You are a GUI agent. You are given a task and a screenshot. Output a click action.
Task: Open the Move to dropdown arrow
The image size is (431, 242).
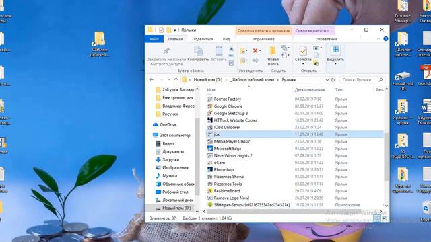click(x=247, y=51)
